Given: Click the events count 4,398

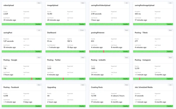Looking at the screenshot, I should click(x=6, y=96).
